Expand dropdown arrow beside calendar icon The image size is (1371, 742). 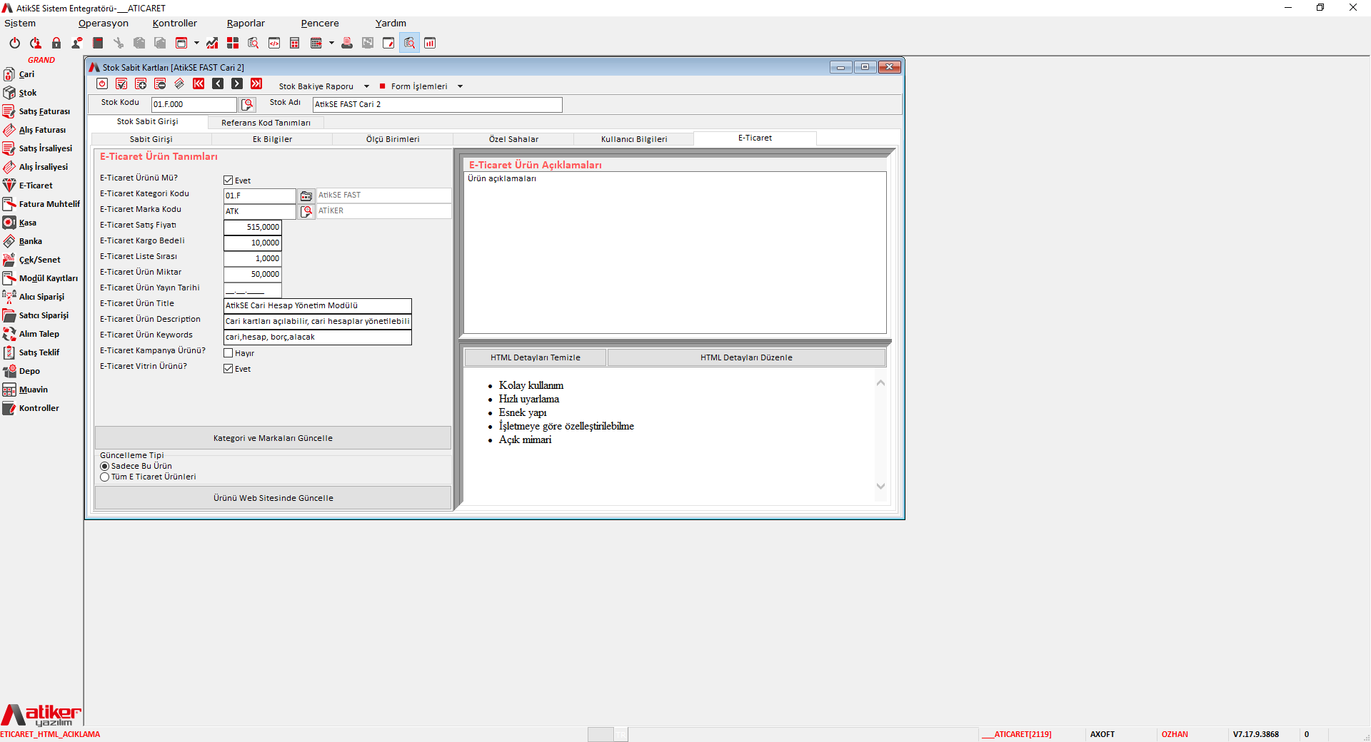331,43
